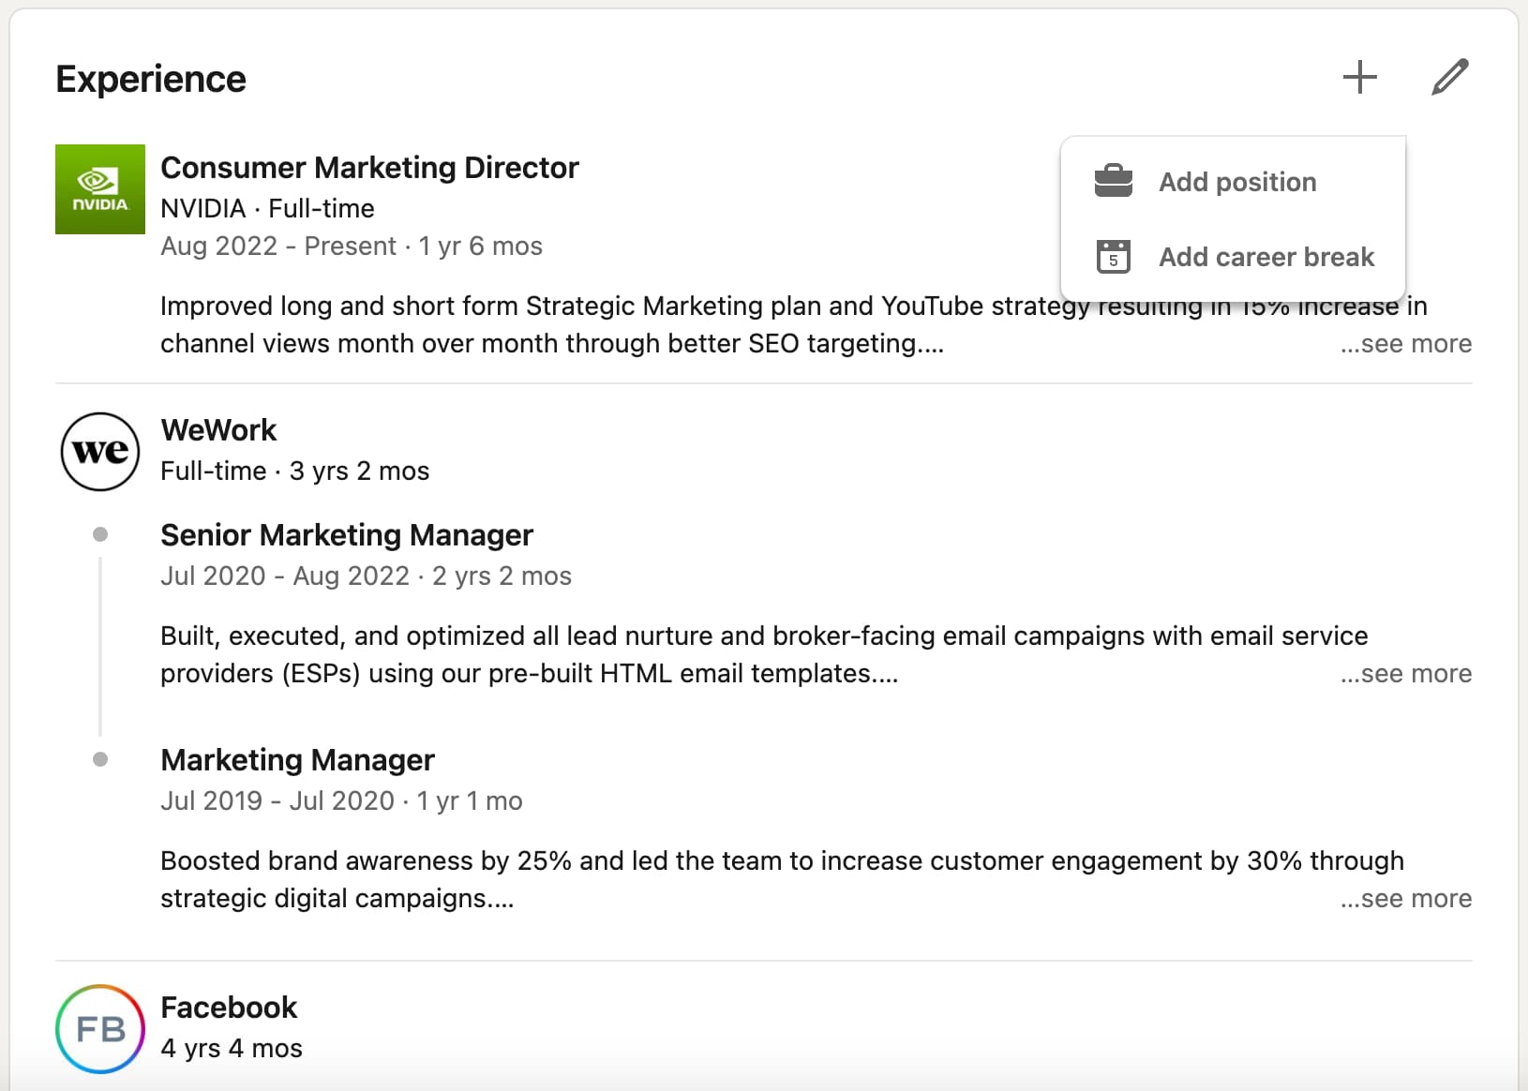Screen dimensions: 1528x1091
Task: Open the WeWork company logo
Action: coord(100,452)
